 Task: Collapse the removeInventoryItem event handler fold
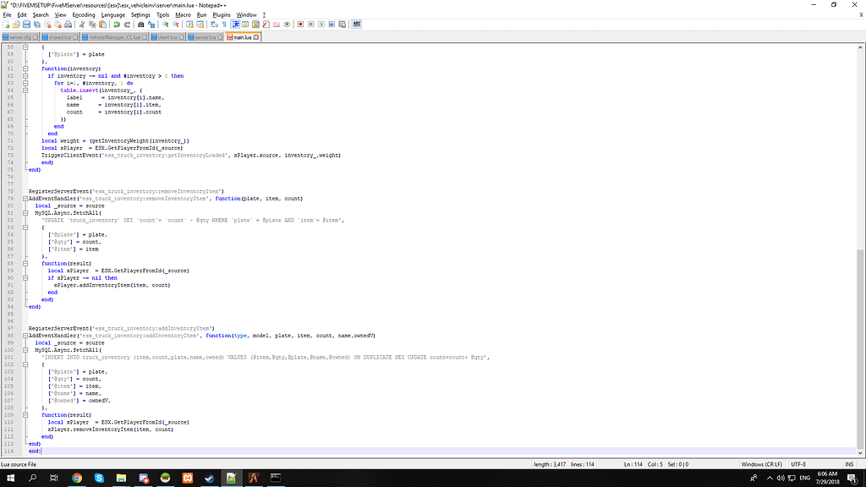(x=25, y=199)
